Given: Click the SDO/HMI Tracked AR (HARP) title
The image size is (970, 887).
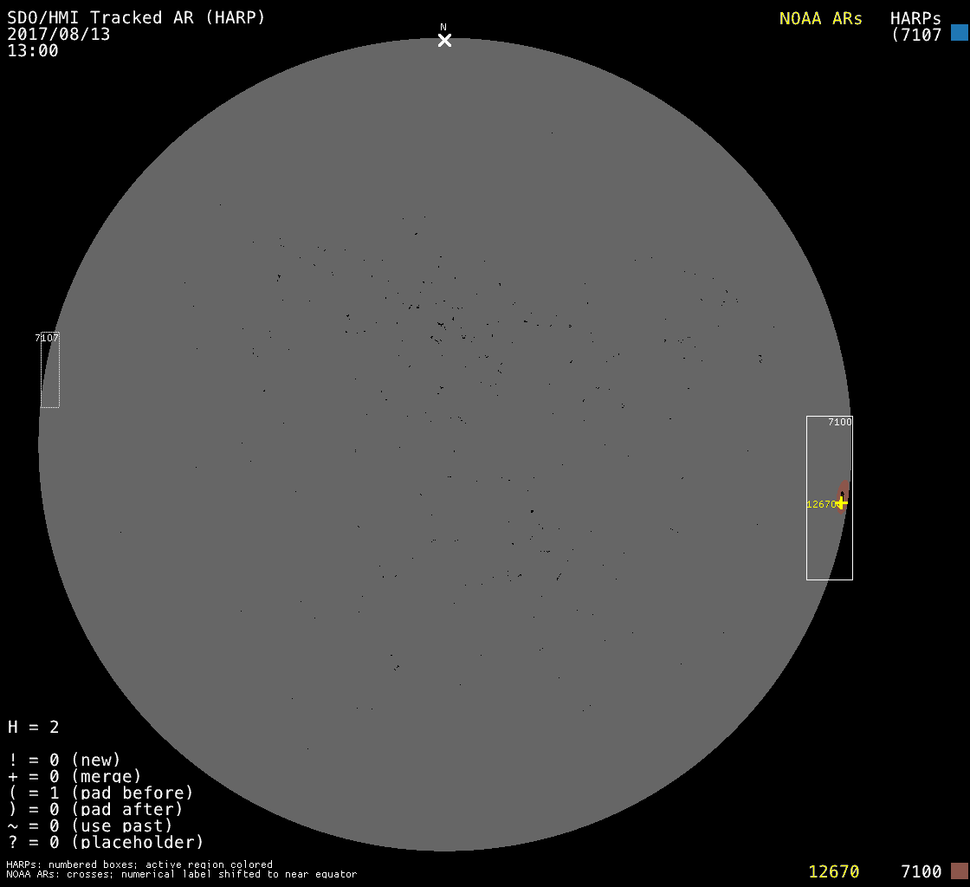Looking at the screenshot, I should coord(136,17).
